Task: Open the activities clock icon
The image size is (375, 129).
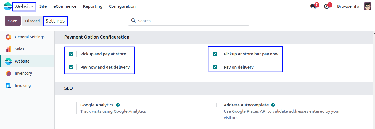Action: point(327,6)
